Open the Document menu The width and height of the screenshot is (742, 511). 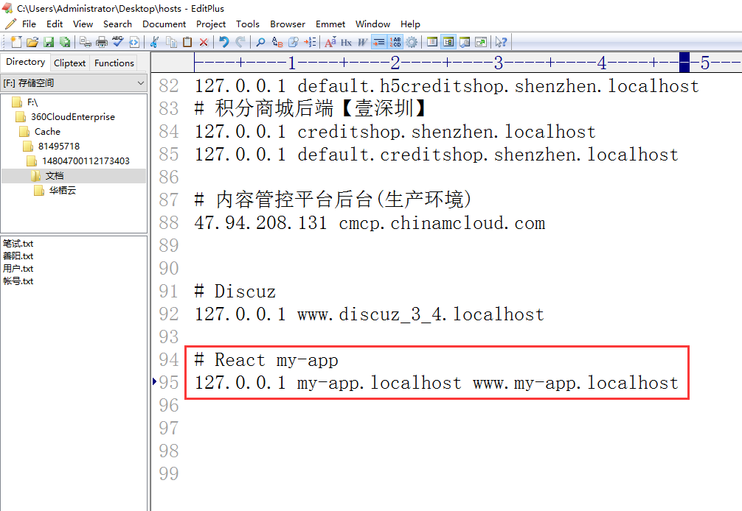(164, 24)
